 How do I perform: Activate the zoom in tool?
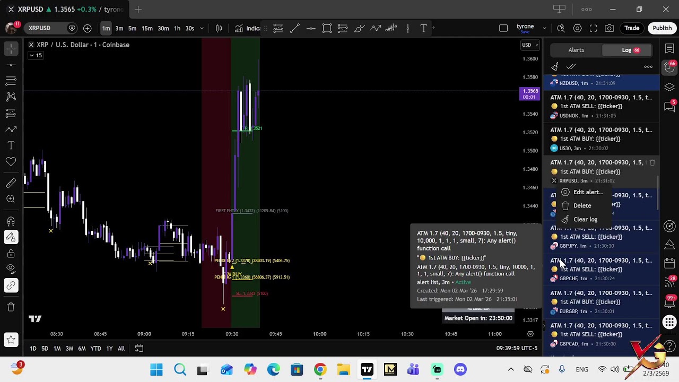point(11,199)
